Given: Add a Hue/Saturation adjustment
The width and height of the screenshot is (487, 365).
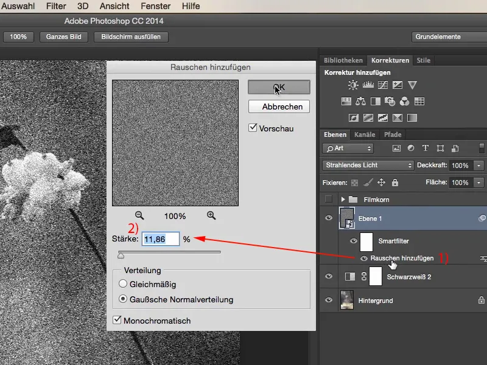Looking at the screenshot, I should point(346,101).
